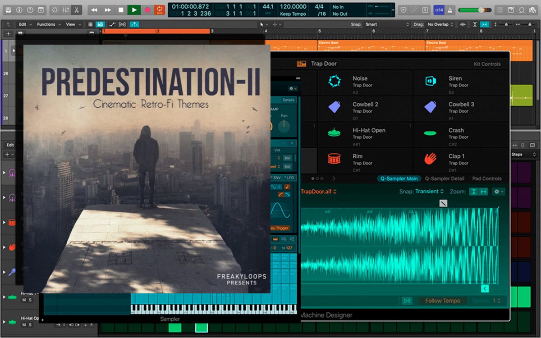Start playback with the green Play button
This screenshot has height=338, width=541.
[x=134, y=9]
